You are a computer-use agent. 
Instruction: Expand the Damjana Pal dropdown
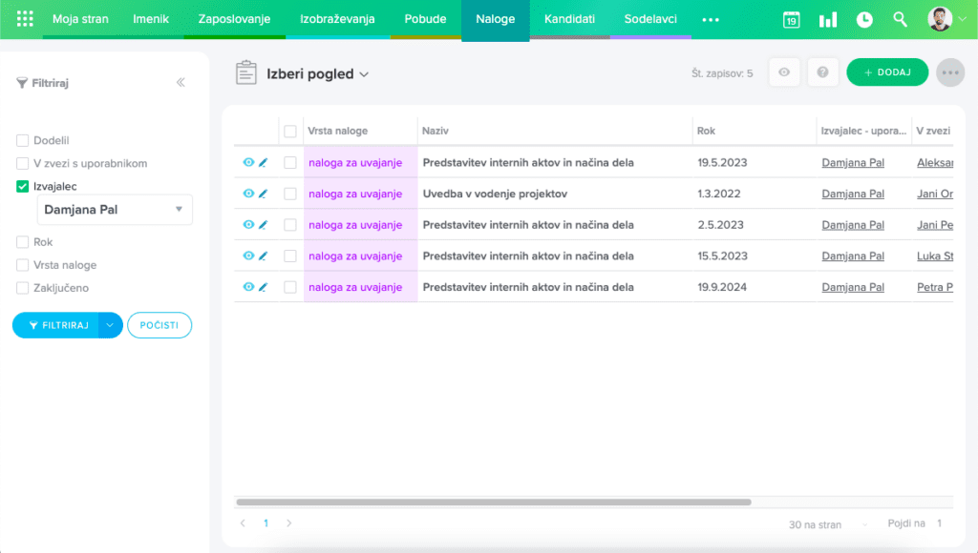coord(178,210)
